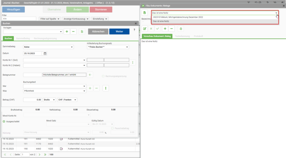This screenshot has width=286, height=158.
Task: Open the Brutto dropdown
Action: coord(49,100)
